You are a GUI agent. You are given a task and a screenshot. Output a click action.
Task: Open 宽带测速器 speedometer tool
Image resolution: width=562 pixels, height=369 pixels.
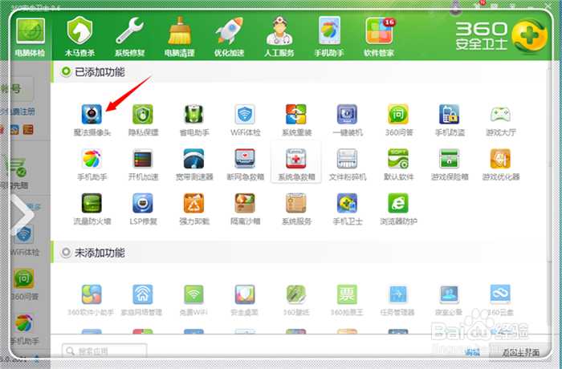(194, 164)
